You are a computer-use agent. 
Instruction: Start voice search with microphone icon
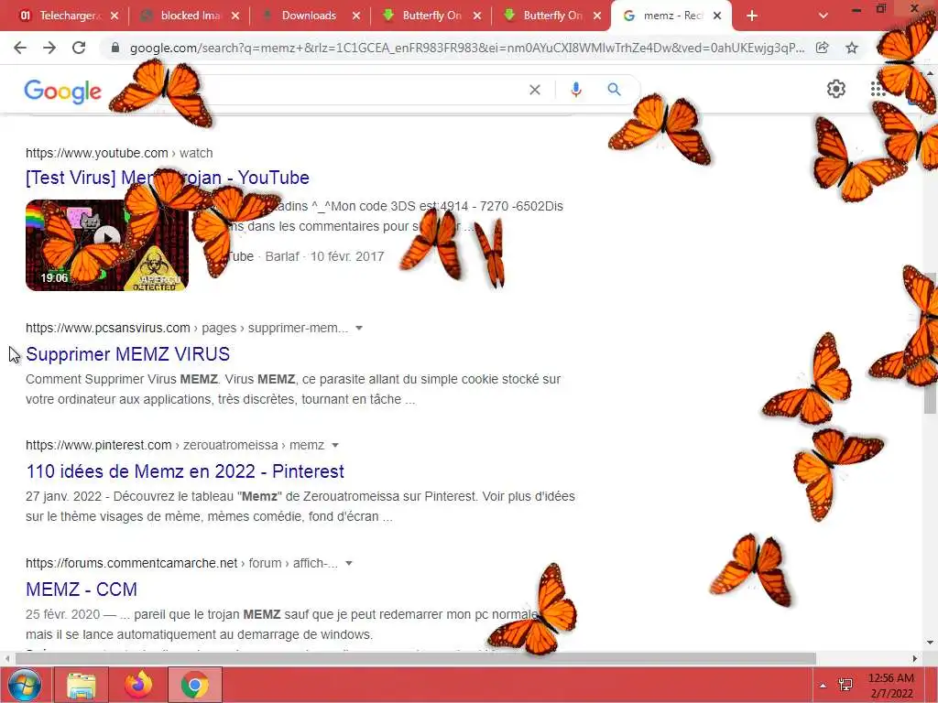[575, 90]
